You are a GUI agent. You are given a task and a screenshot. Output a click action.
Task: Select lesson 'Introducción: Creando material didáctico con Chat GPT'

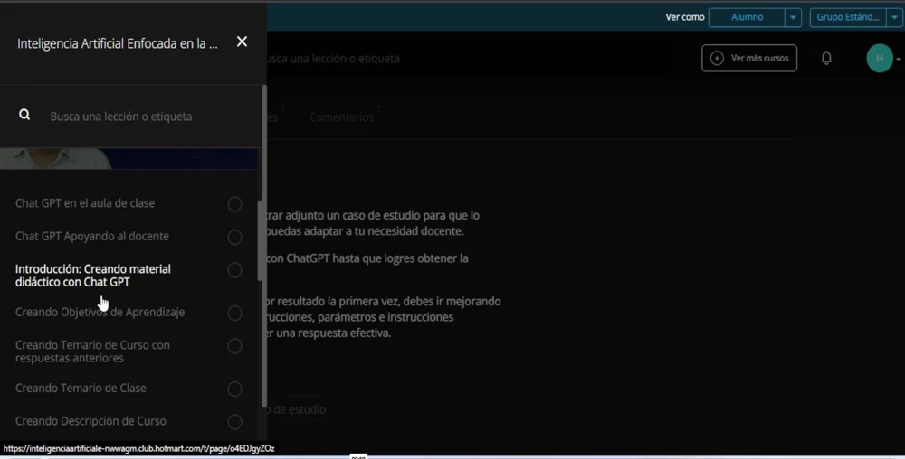[92, 276]
